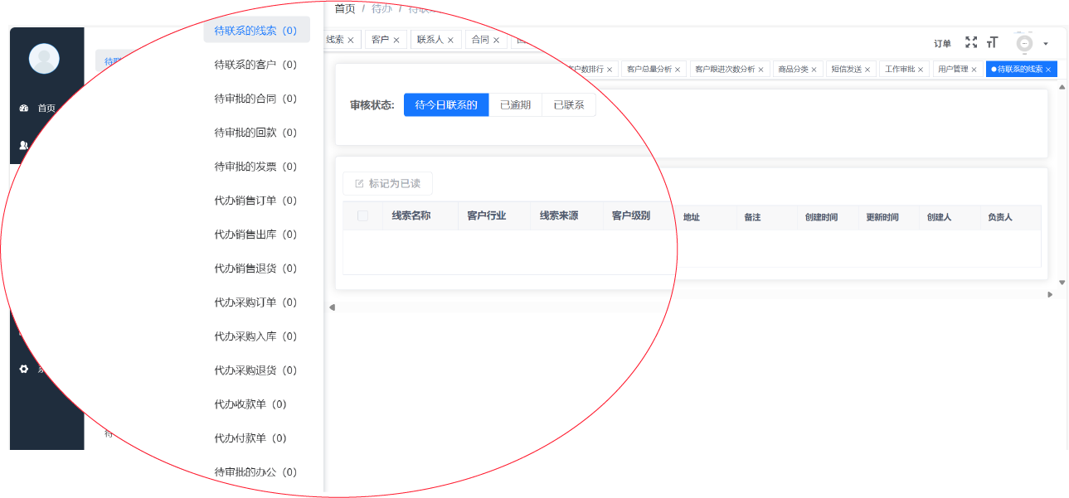Viewport: 1069px width, 498px height.
Task: Click the fullscreen toggle icon
Action: click(x=971, y=42)
